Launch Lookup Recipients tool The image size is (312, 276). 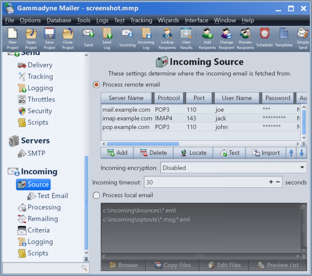tap(167, 38)
